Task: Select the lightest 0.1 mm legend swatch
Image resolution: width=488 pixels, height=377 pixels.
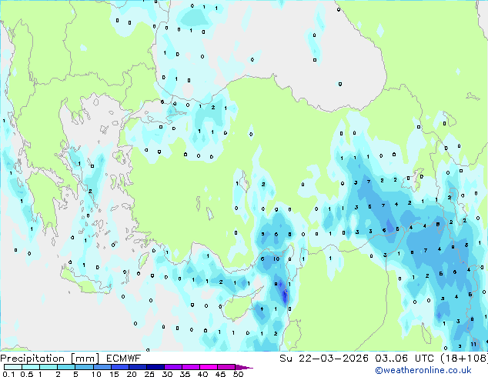Action: point(13,367)
